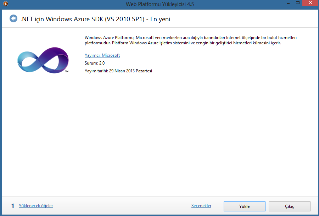Go back using the blue arrow icon
Screen dimensions: 319x216
coord(13,18)
